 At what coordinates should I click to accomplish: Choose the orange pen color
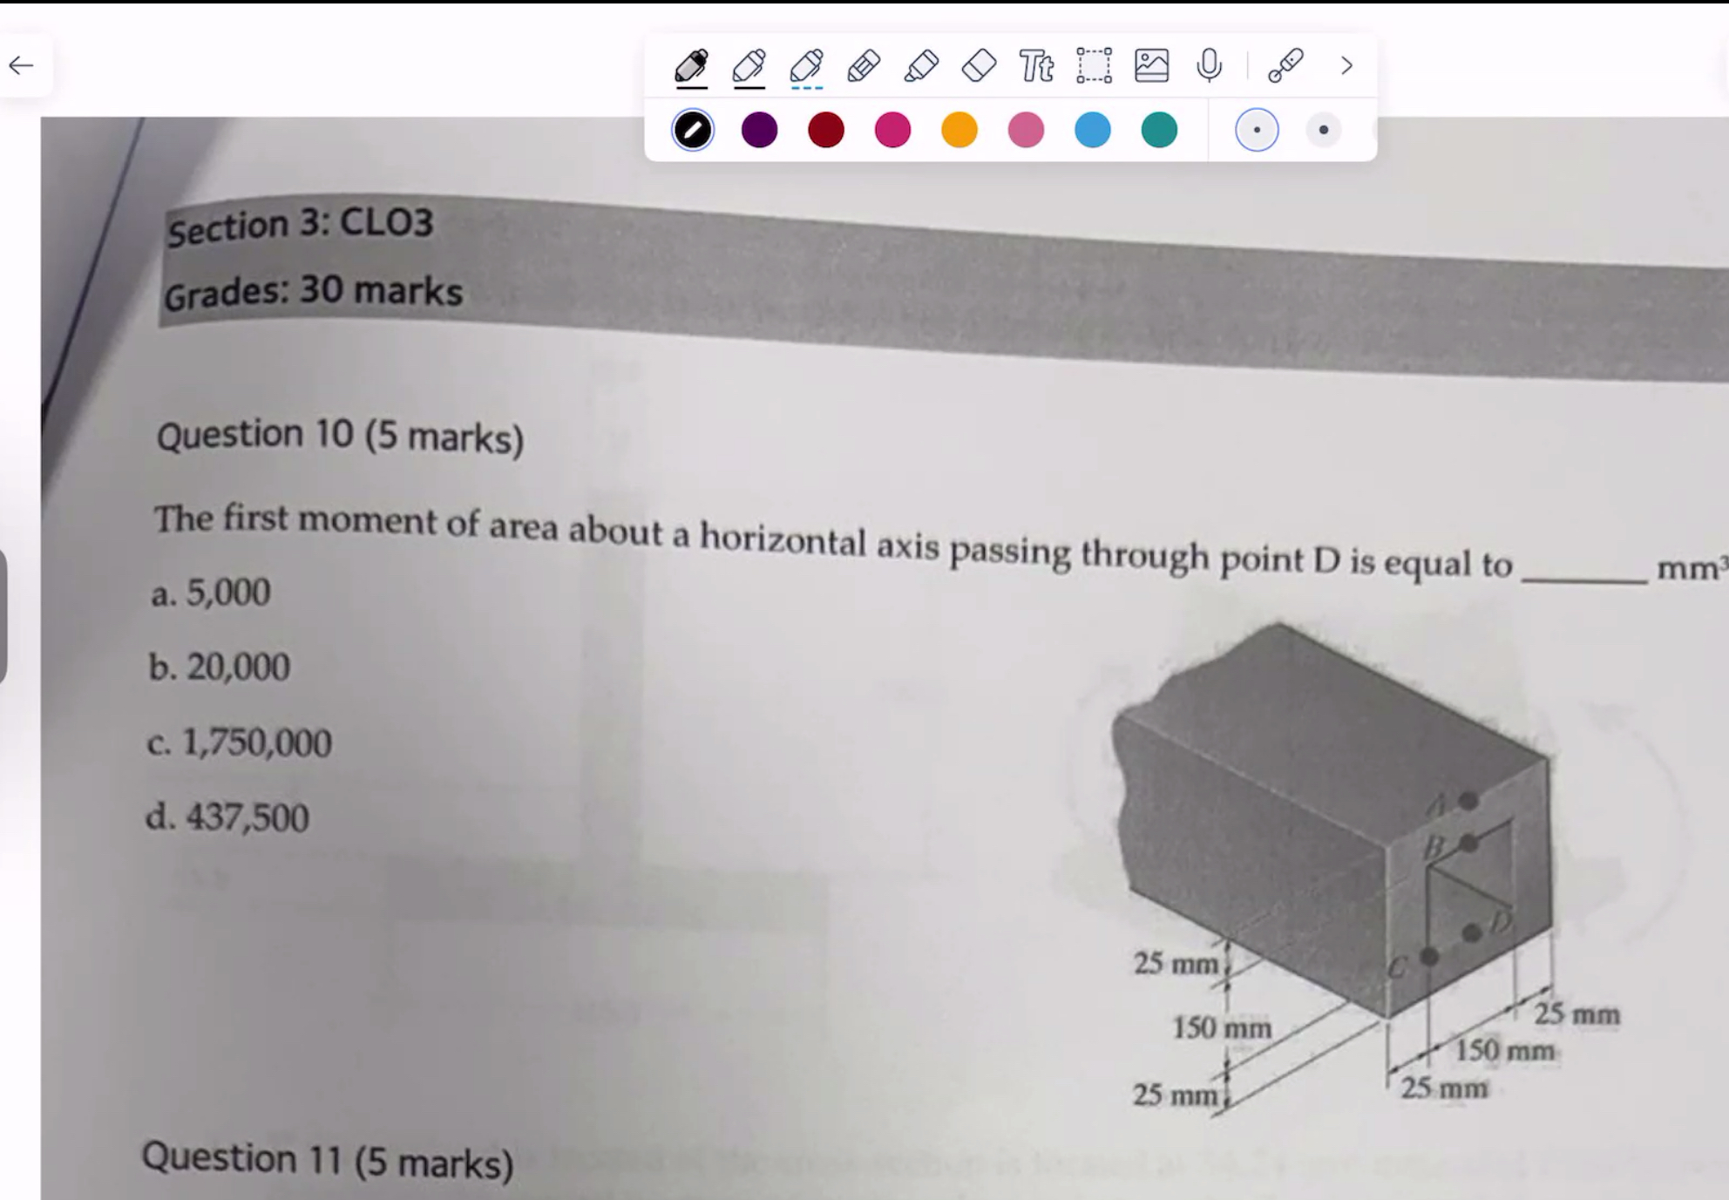coord(958,130)
